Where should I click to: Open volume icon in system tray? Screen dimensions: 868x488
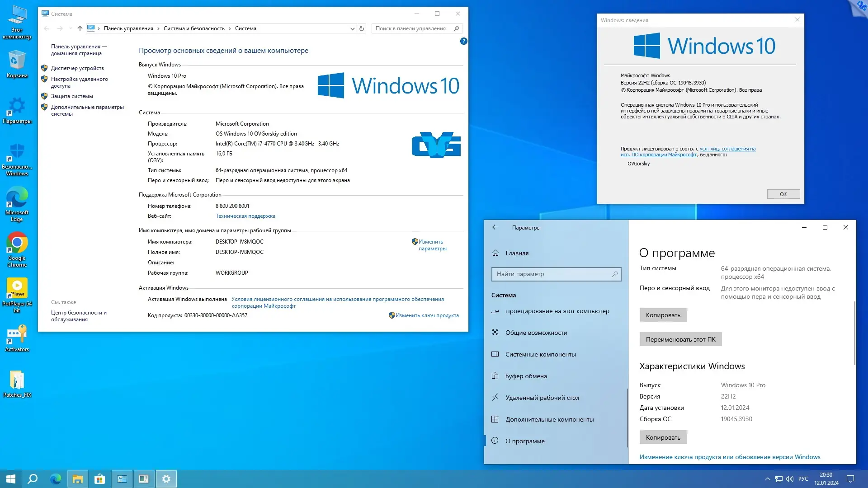coord(790,479)
